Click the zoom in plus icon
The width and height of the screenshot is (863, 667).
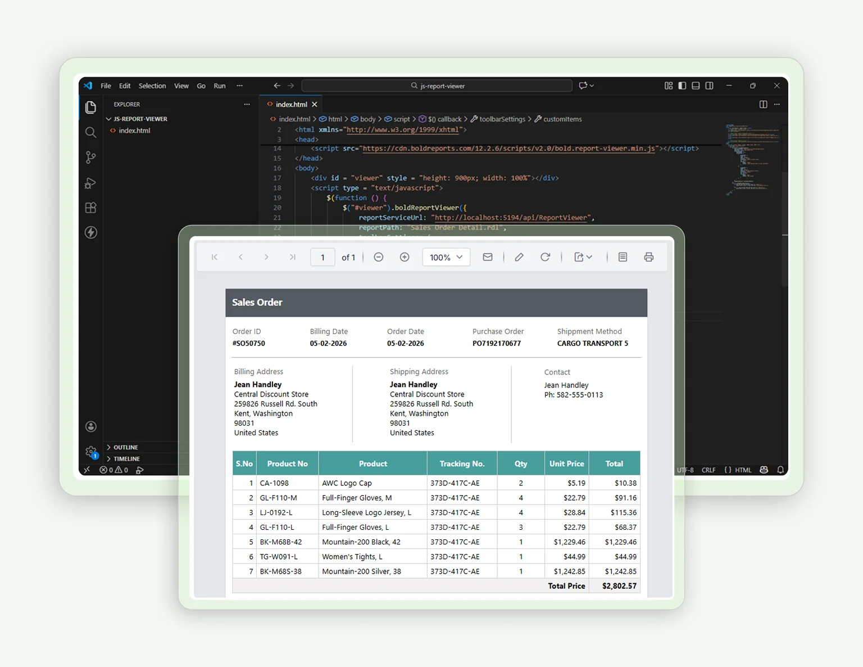[x=405, y=257]
